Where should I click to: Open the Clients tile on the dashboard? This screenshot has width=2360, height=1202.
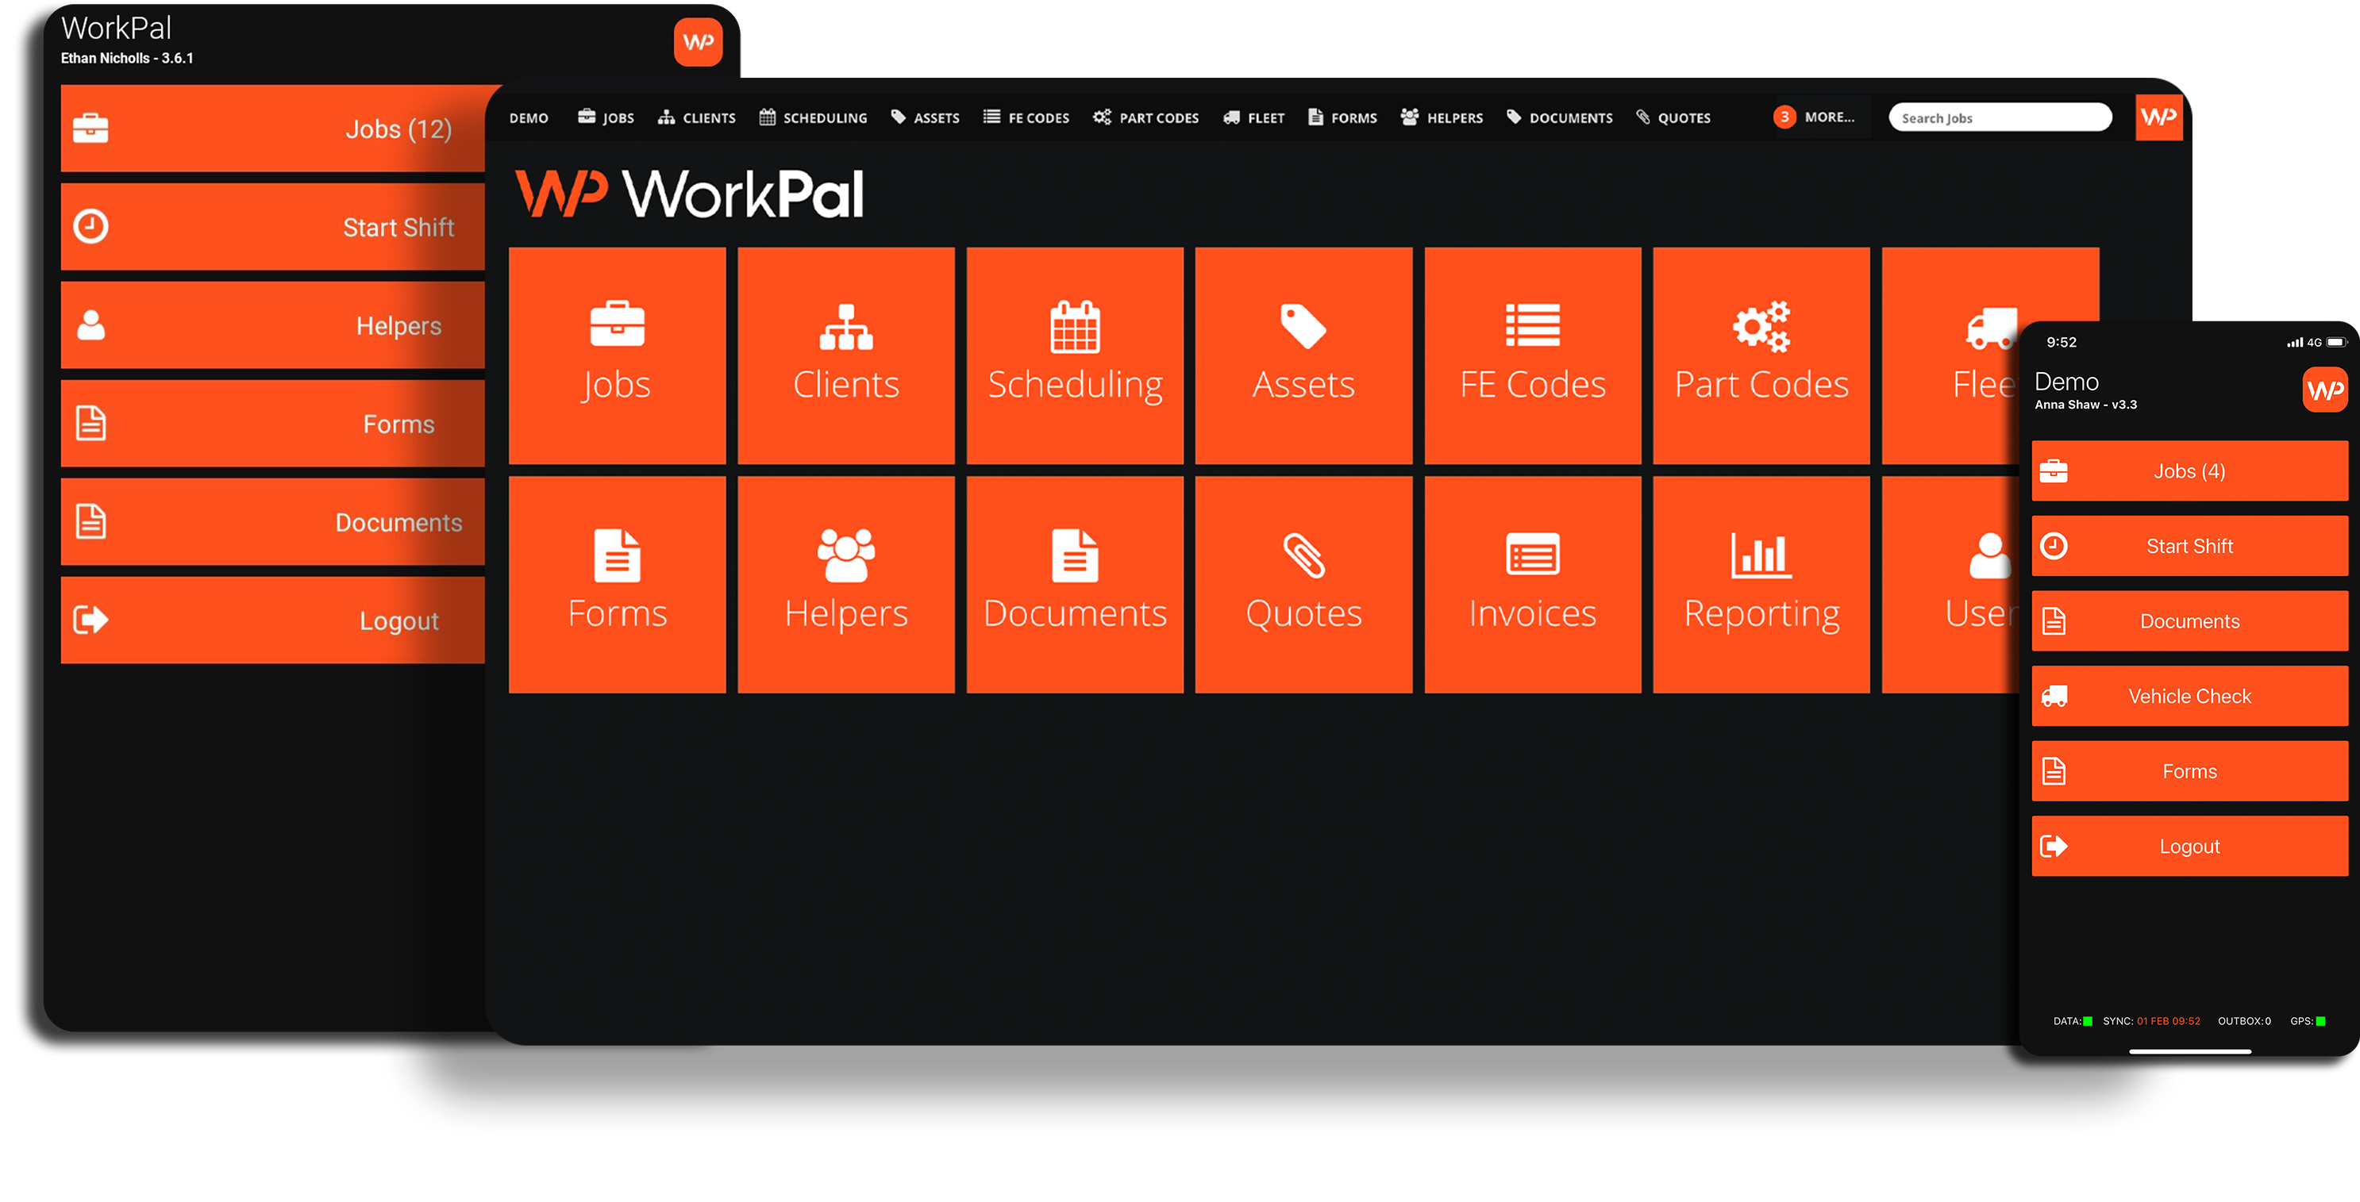click(845, 355)
